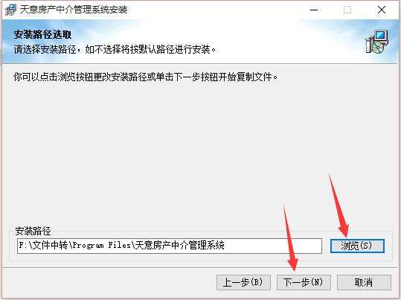Click the computer and disc setup icon
Image resolution: width=401 pixels, height=300 pixels.
coord(376,42)
